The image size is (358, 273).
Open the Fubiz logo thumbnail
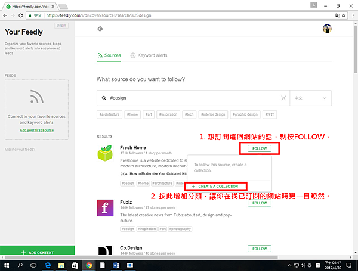pyautogui.click(x=105, y=208)
